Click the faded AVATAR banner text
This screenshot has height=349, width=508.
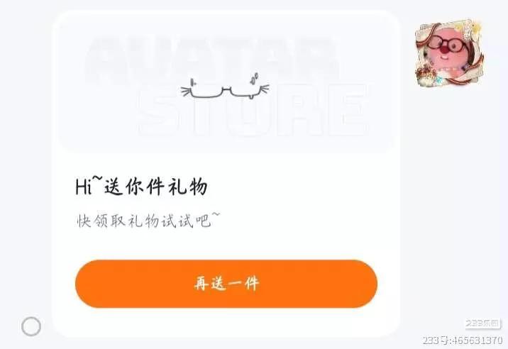(x=212, y=58)
